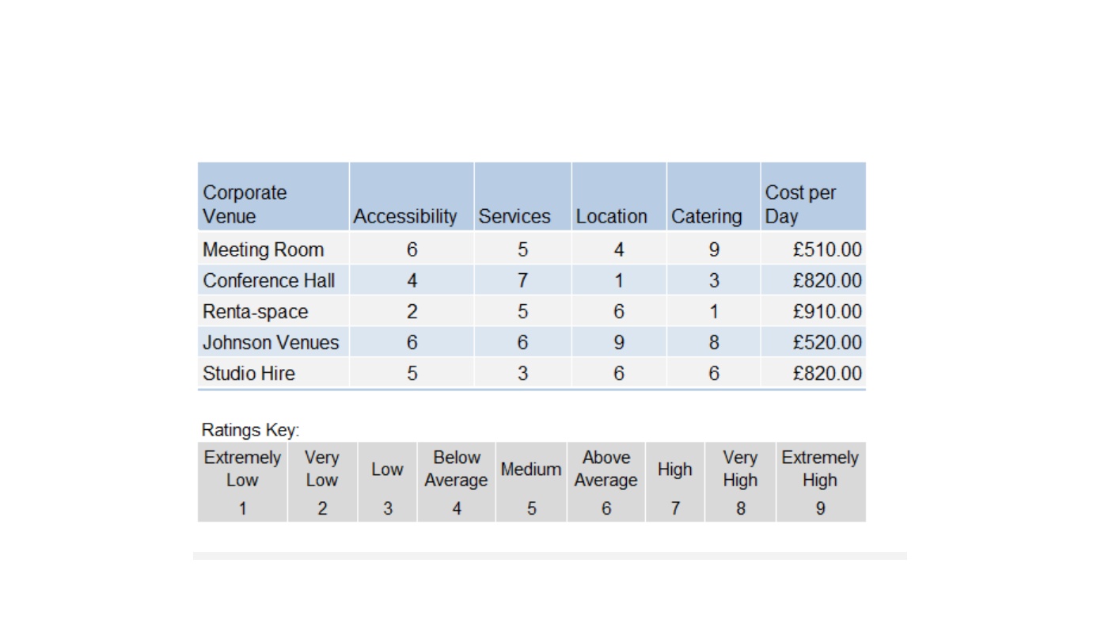
Task: Click the £510.00 cost cell
Action: point(827,249)
